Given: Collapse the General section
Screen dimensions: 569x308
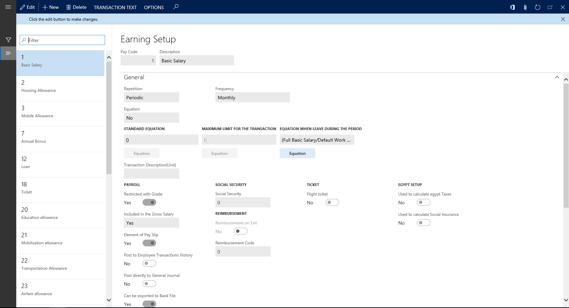Looking at the screenshot, I should tap(557, 77).
